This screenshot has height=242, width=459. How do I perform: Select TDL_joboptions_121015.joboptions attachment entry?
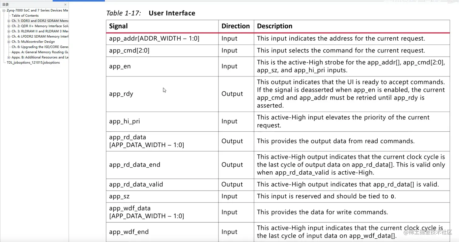pos(33,62)
